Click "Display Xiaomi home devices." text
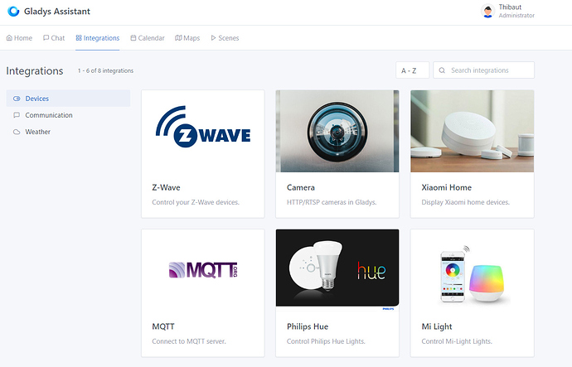572x367 pixels. point(466,202)
